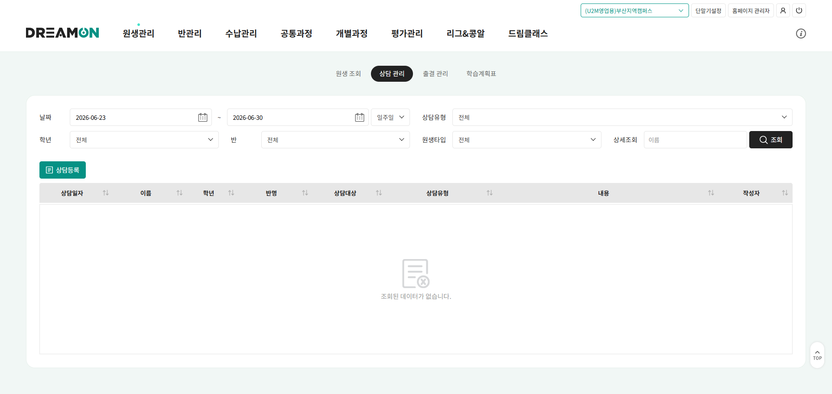
Task: Open start date calendar picker icon
Action: 202,117
